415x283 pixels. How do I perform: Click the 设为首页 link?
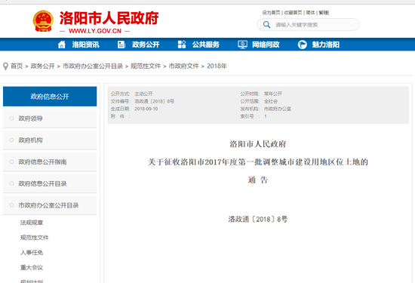coord(271,13)
